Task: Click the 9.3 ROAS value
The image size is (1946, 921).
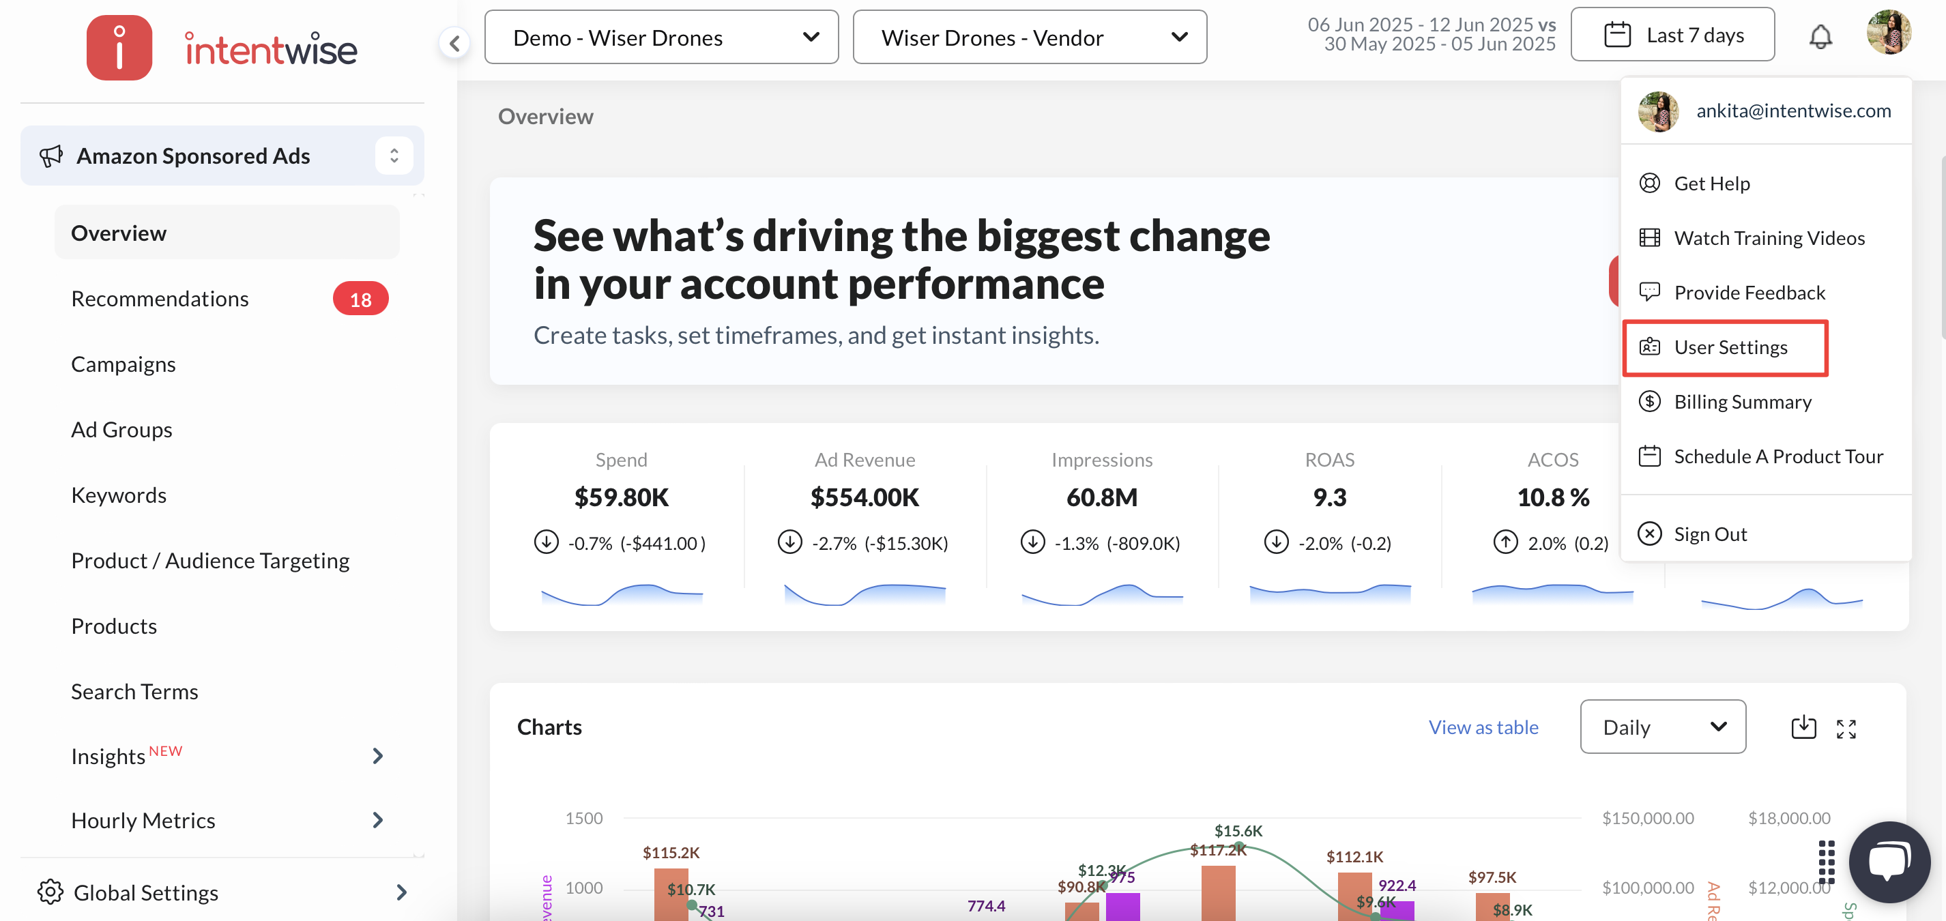Action: pyautogui.click(x=1328, y=497)
